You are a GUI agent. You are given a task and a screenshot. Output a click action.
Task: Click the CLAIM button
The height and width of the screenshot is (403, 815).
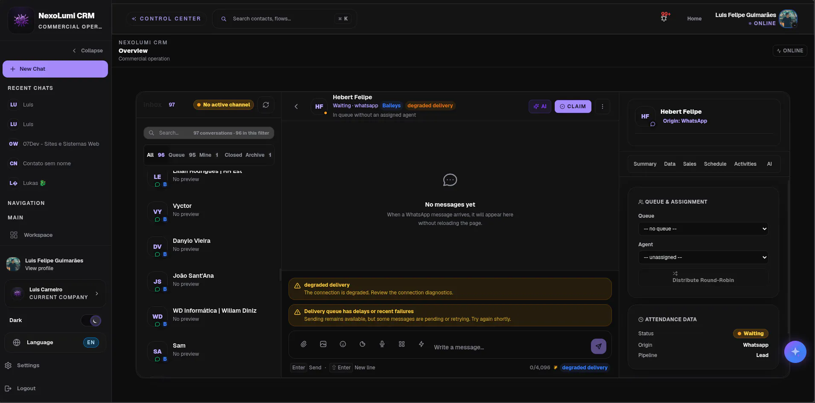pos(573,107)
